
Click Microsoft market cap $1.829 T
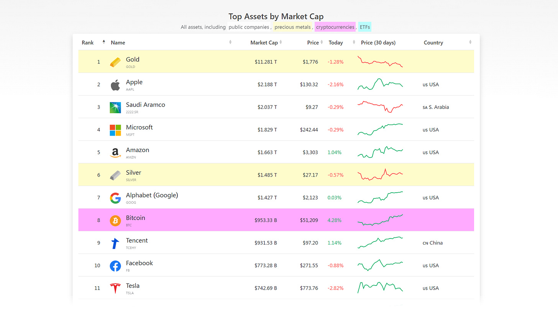[267, 130]
